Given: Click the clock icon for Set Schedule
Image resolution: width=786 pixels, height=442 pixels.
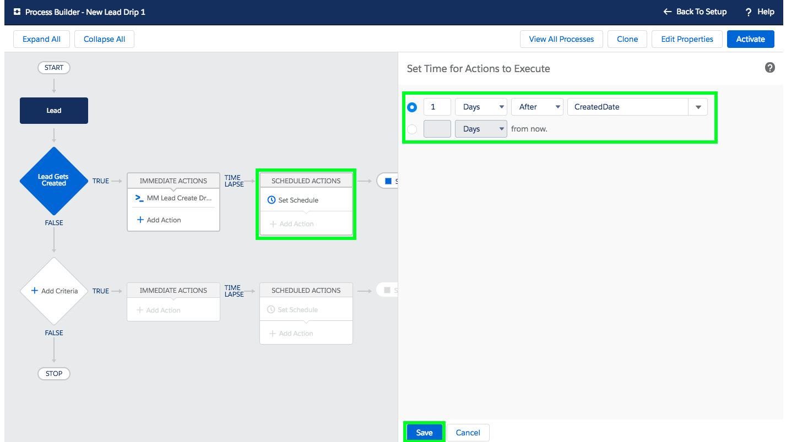Looking at the screenshot, I should pos(271,200).
